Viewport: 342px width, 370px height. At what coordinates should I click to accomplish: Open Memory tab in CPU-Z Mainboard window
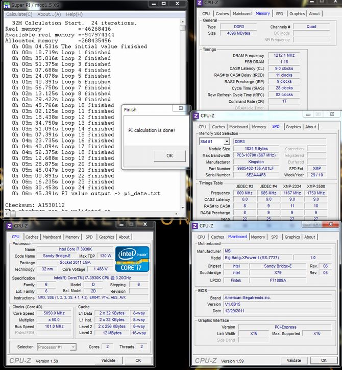pos(258,237)
